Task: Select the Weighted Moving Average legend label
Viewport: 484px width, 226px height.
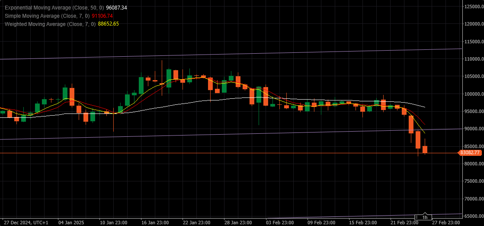Action: 50,24
